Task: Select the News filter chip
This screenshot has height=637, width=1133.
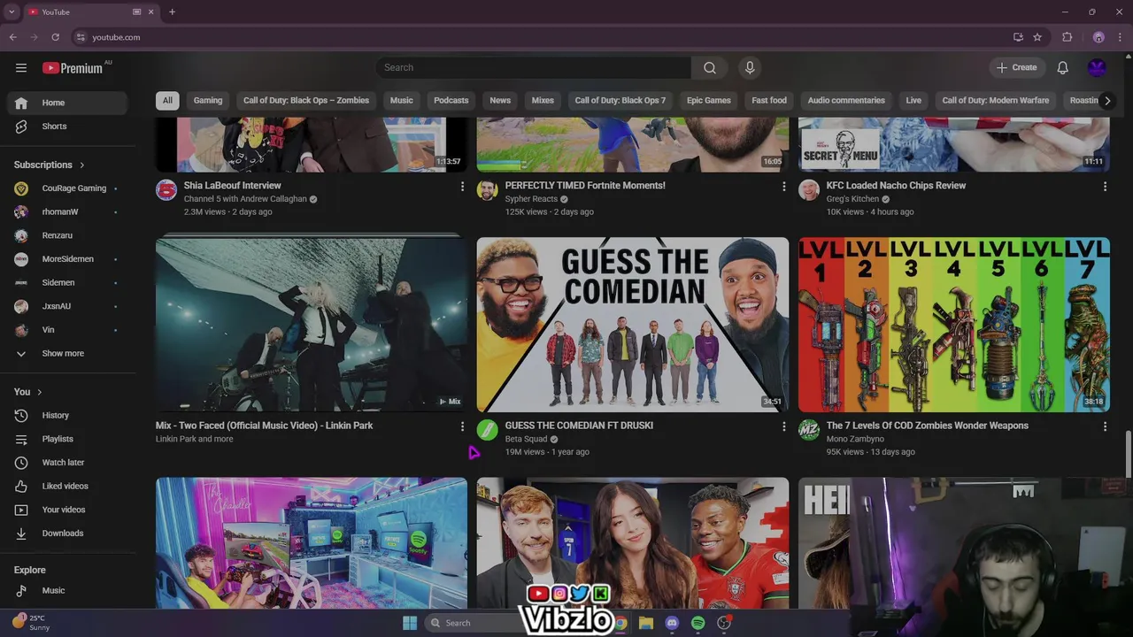Action: coord(500,100)
